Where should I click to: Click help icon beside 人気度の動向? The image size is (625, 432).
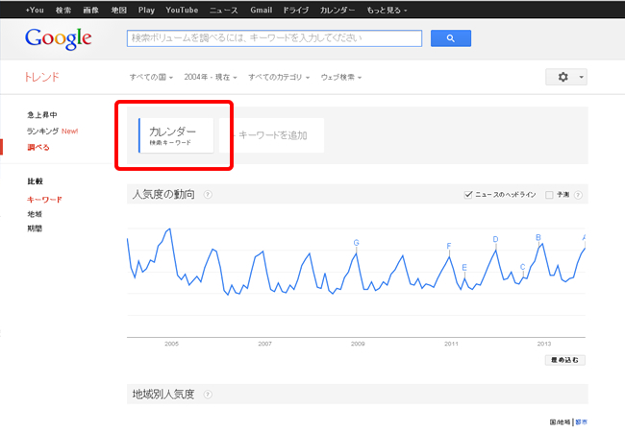[x=208, y=195]
